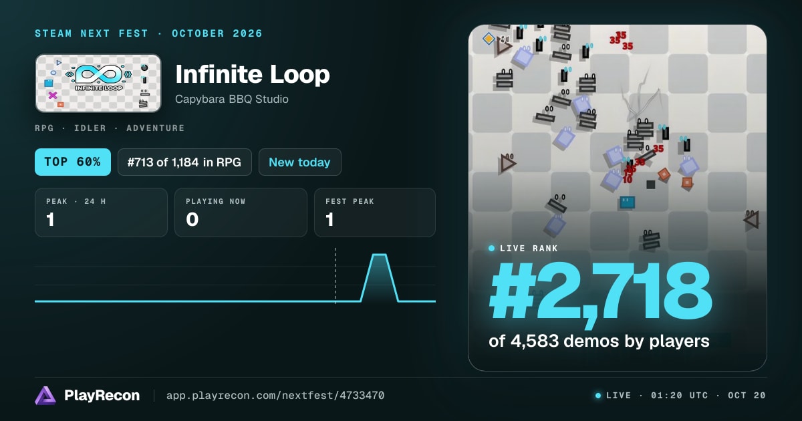Click the 01:20 UTC timestamp
Screen dimensions: 802x421
679,396
